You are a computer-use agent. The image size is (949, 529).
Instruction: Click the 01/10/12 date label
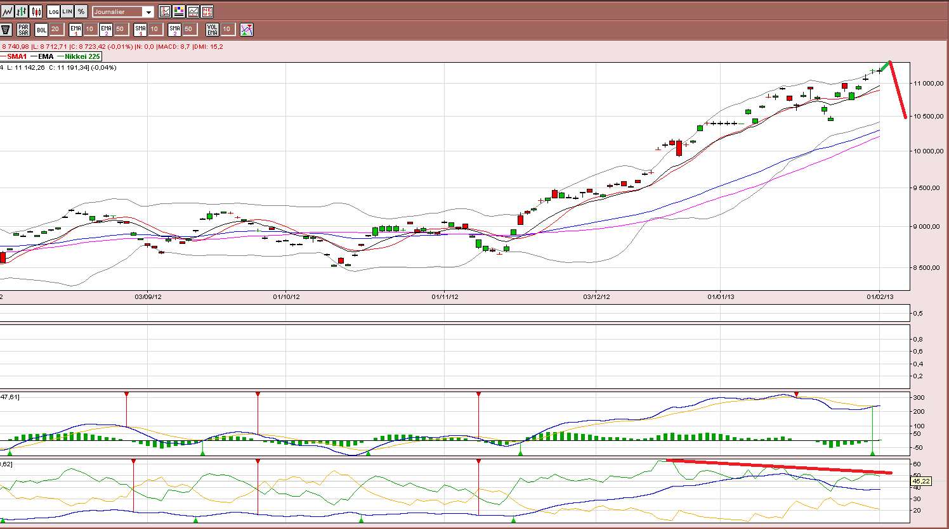pyautogui.click(x=287, y=296)
